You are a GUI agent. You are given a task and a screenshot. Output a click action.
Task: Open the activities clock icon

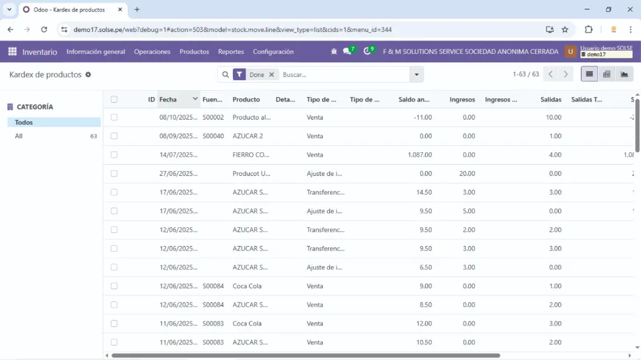[367, 52]
